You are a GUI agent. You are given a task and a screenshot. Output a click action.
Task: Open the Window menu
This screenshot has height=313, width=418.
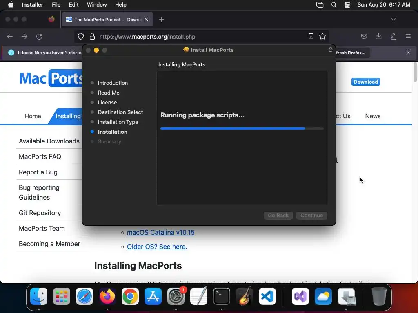coord(97,5)
